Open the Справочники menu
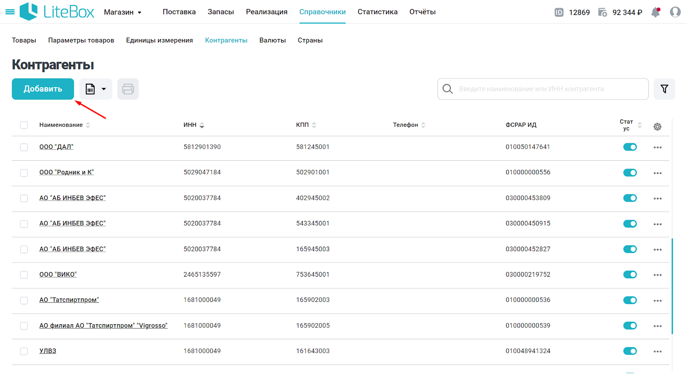687x386 pixels. 322,12
